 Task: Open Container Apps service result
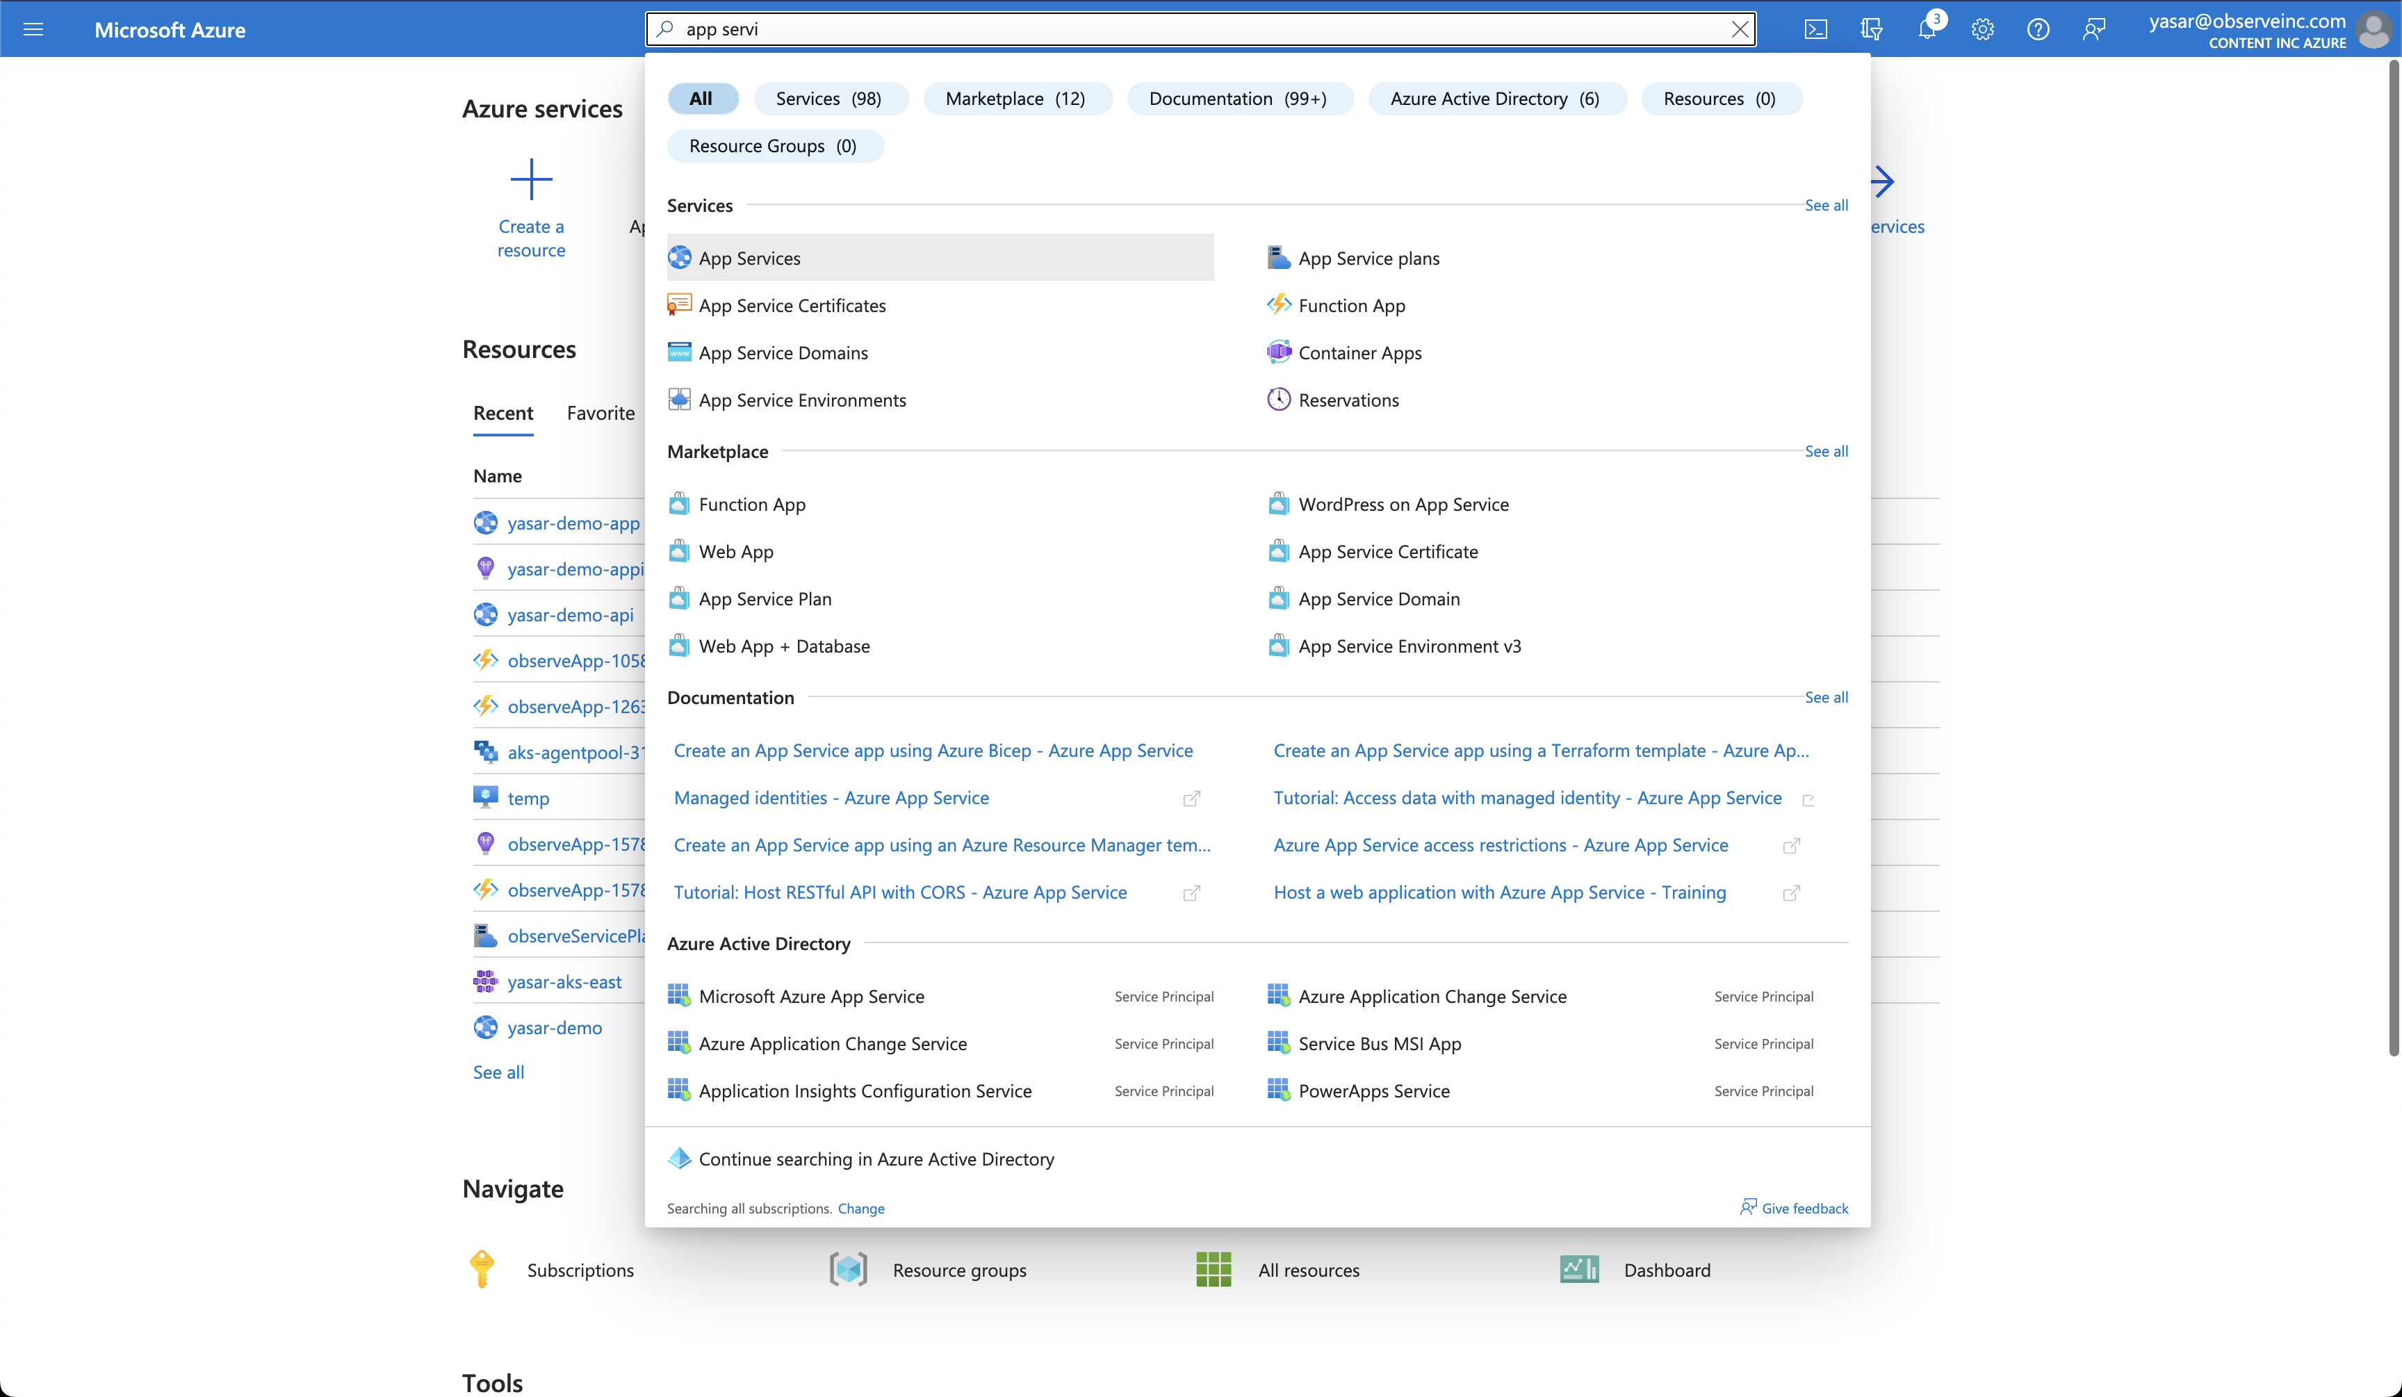click(x=1359, y=352)
